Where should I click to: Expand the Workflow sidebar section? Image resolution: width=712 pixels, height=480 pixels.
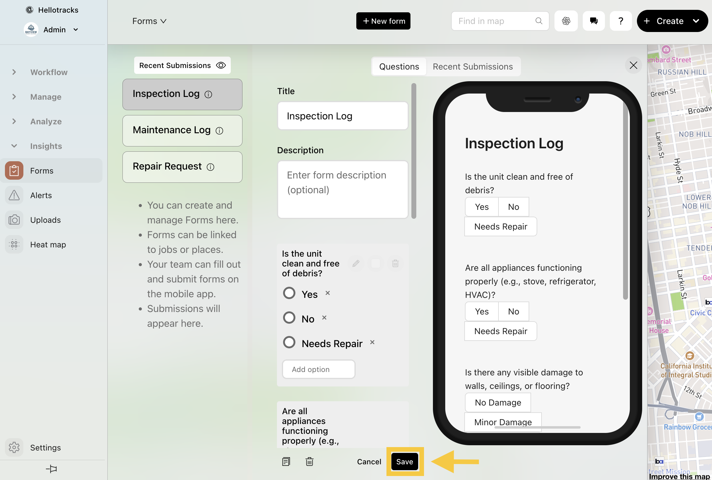pyautogui.click(x=14, y=72)
